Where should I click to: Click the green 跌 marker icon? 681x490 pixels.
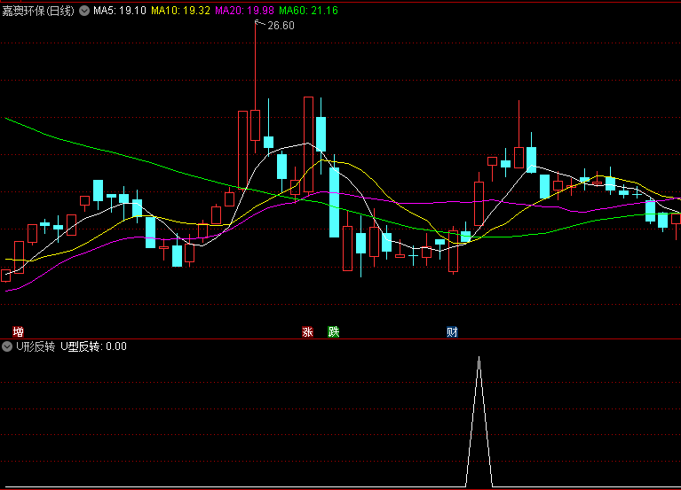click(x=334, y=332)
